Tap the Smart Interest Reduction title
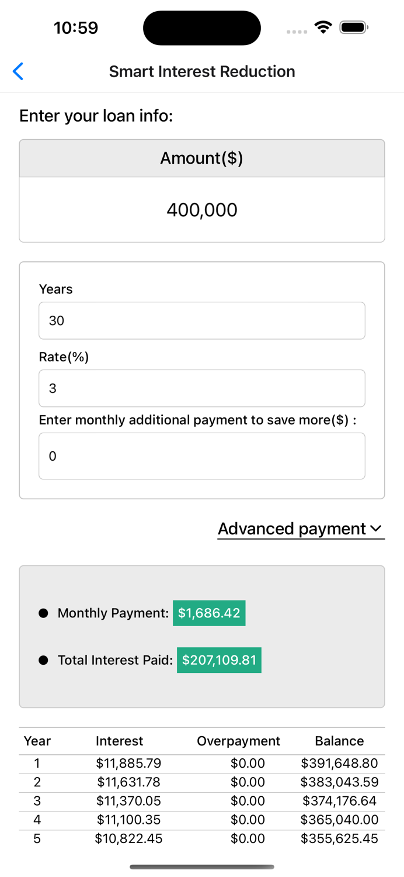Viewport: 404px width, 877px height. coord(202,71)
